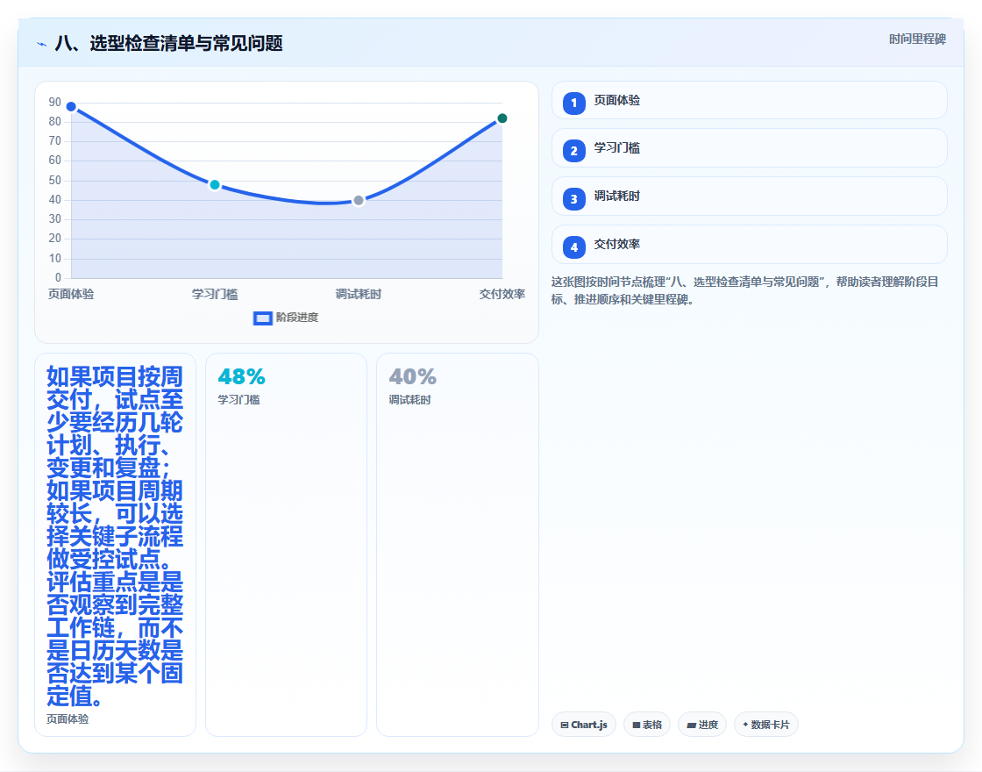Image resolution: width=982 pixels, height=772 pixels.
Task: Open the 调试耗时 list item
Action: 749,197
